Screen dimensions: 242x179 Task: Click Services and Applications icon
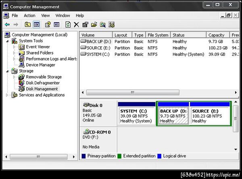(x=14, y=95)
